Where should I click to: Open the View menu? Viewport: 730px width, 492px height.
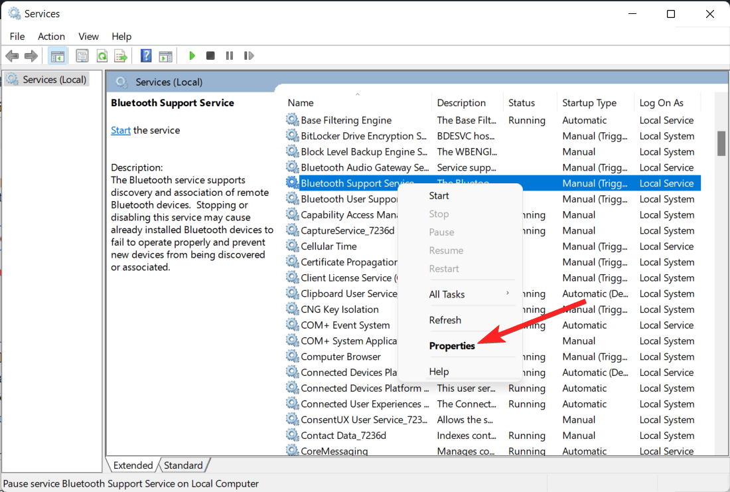click(x=88, y=37)
